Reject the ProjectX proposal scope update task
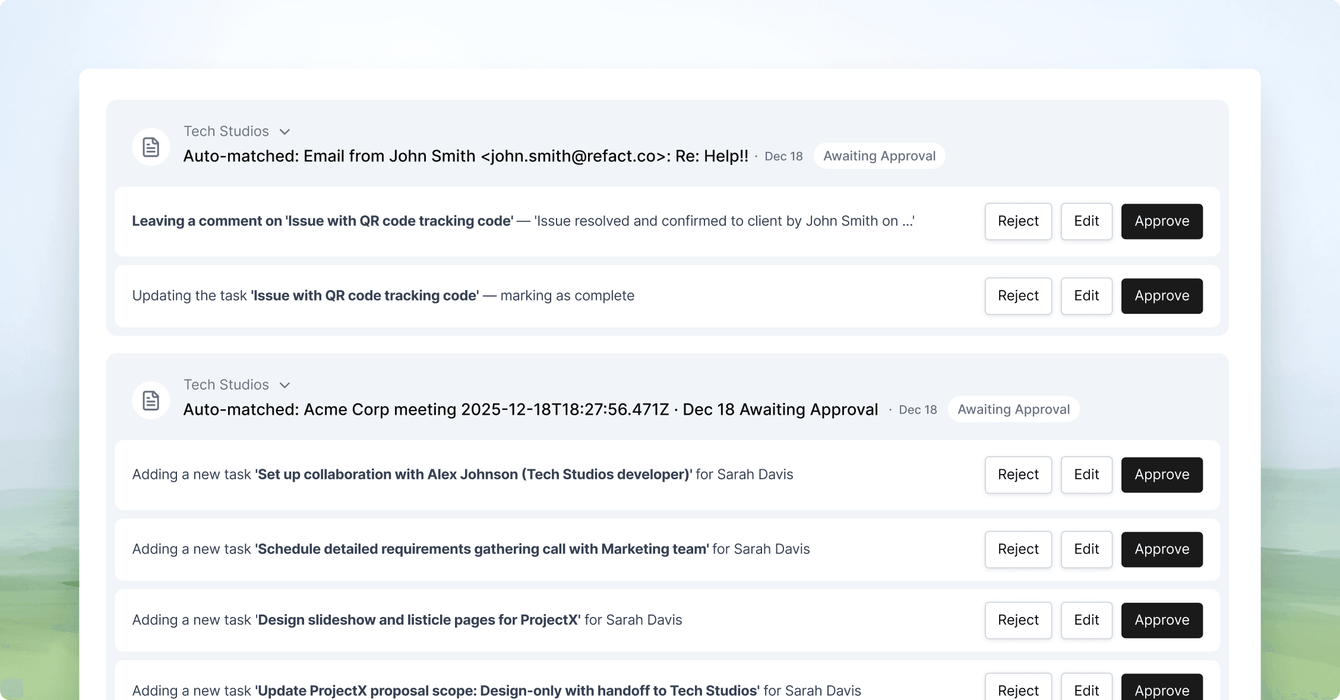 [x=1017, y=691]
